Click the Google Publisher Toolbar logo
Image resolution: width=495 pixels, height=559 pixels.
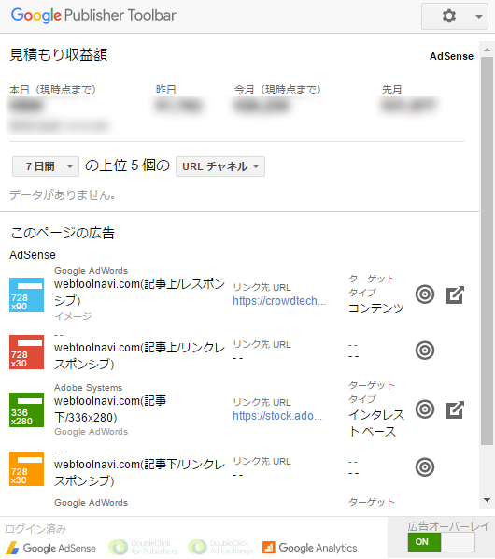tap(93, 15)
